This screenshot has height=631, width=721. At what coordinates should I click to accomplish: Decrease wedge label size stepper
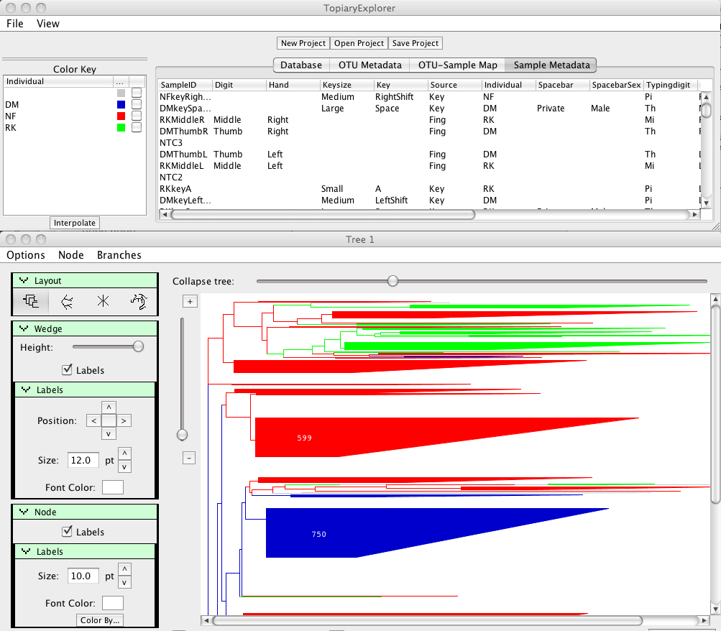tap(124, 466)
